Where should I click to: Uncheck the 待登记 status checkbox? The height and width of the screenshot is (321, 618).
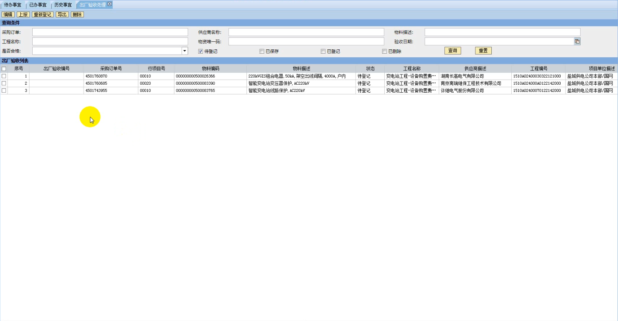pyautogui.click(x=201, y=51)
